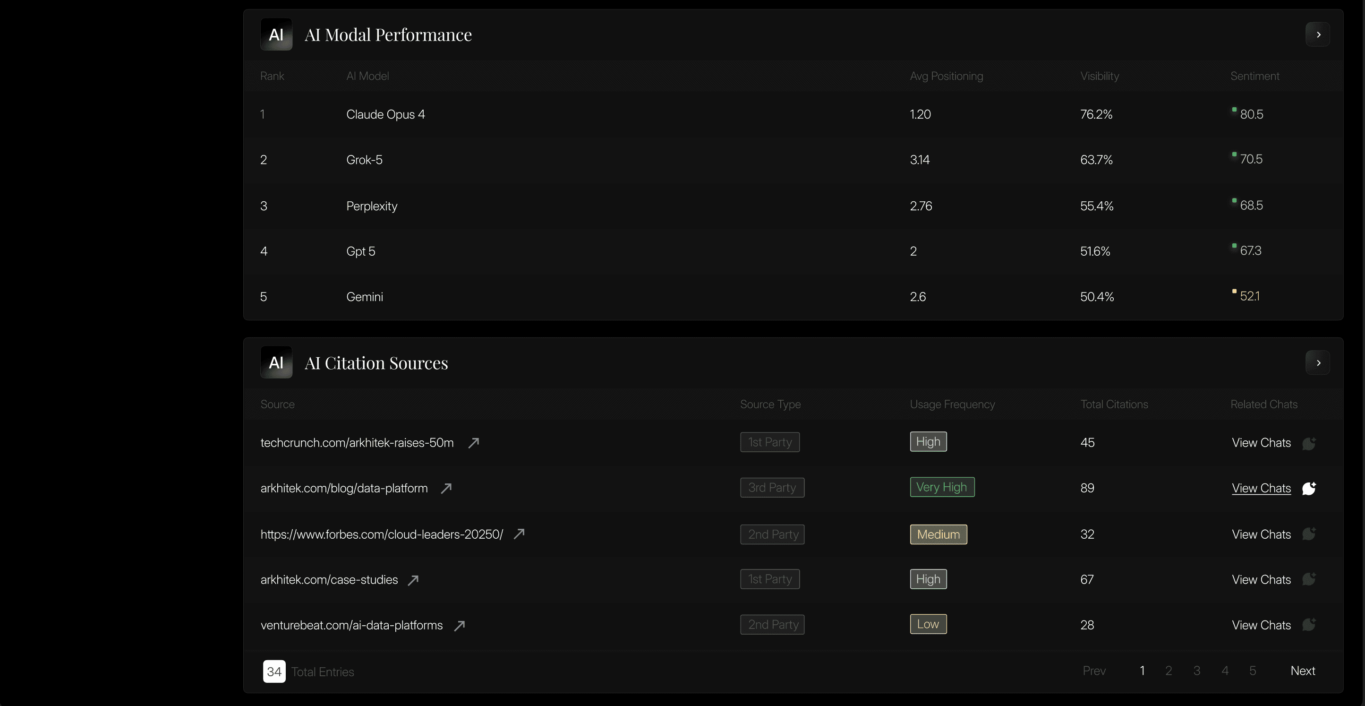This screenshot has width=1365, height=706.
Task: Expand AI Citation Sources panel chevron
Action: click(1318, 363)
